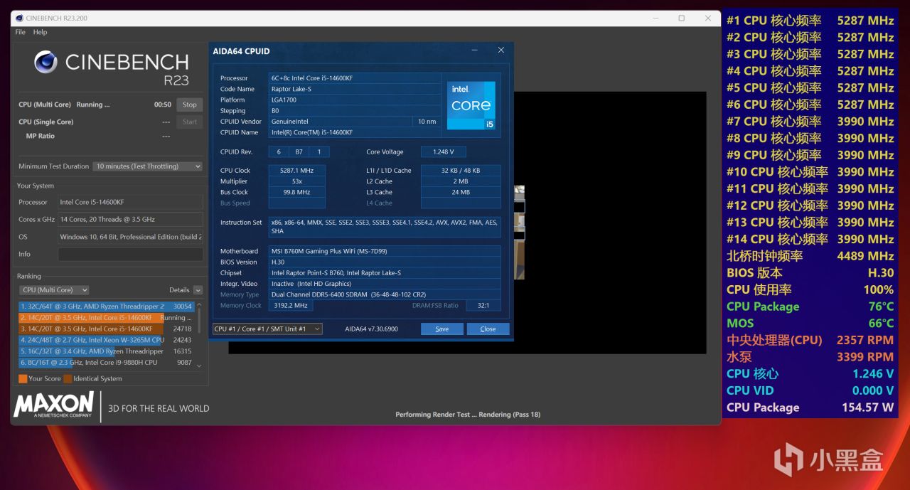Select the AMD Ryzen Threadripper 32C/64T ranking row

[107, 307]
